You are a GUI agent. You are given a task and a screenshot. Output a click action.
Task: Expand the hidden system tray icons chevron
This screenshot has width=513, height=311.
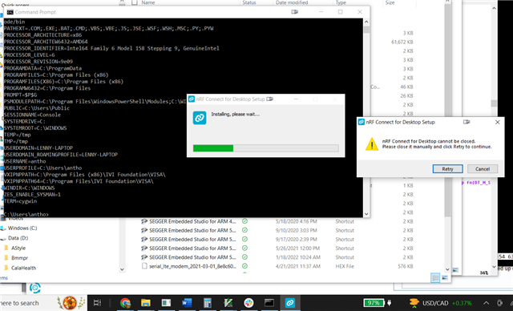click(x=487, y=303)
